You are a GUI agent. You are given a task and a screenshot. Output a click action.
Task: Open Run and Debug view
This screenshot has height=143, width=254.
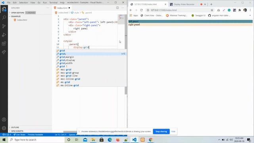pos(4,35)
